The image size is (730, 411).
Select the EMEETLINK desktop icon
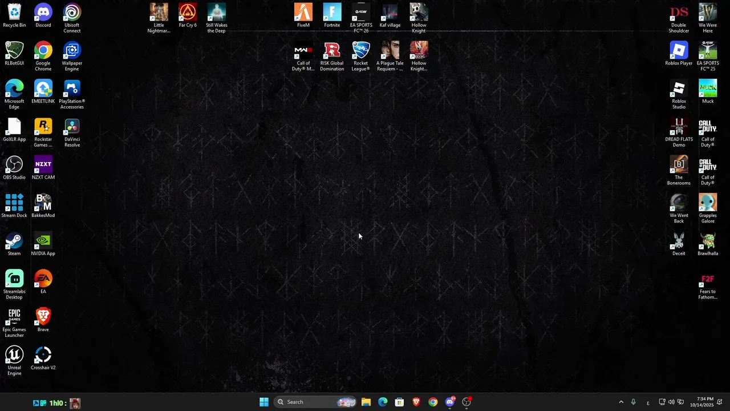[43, 92]
